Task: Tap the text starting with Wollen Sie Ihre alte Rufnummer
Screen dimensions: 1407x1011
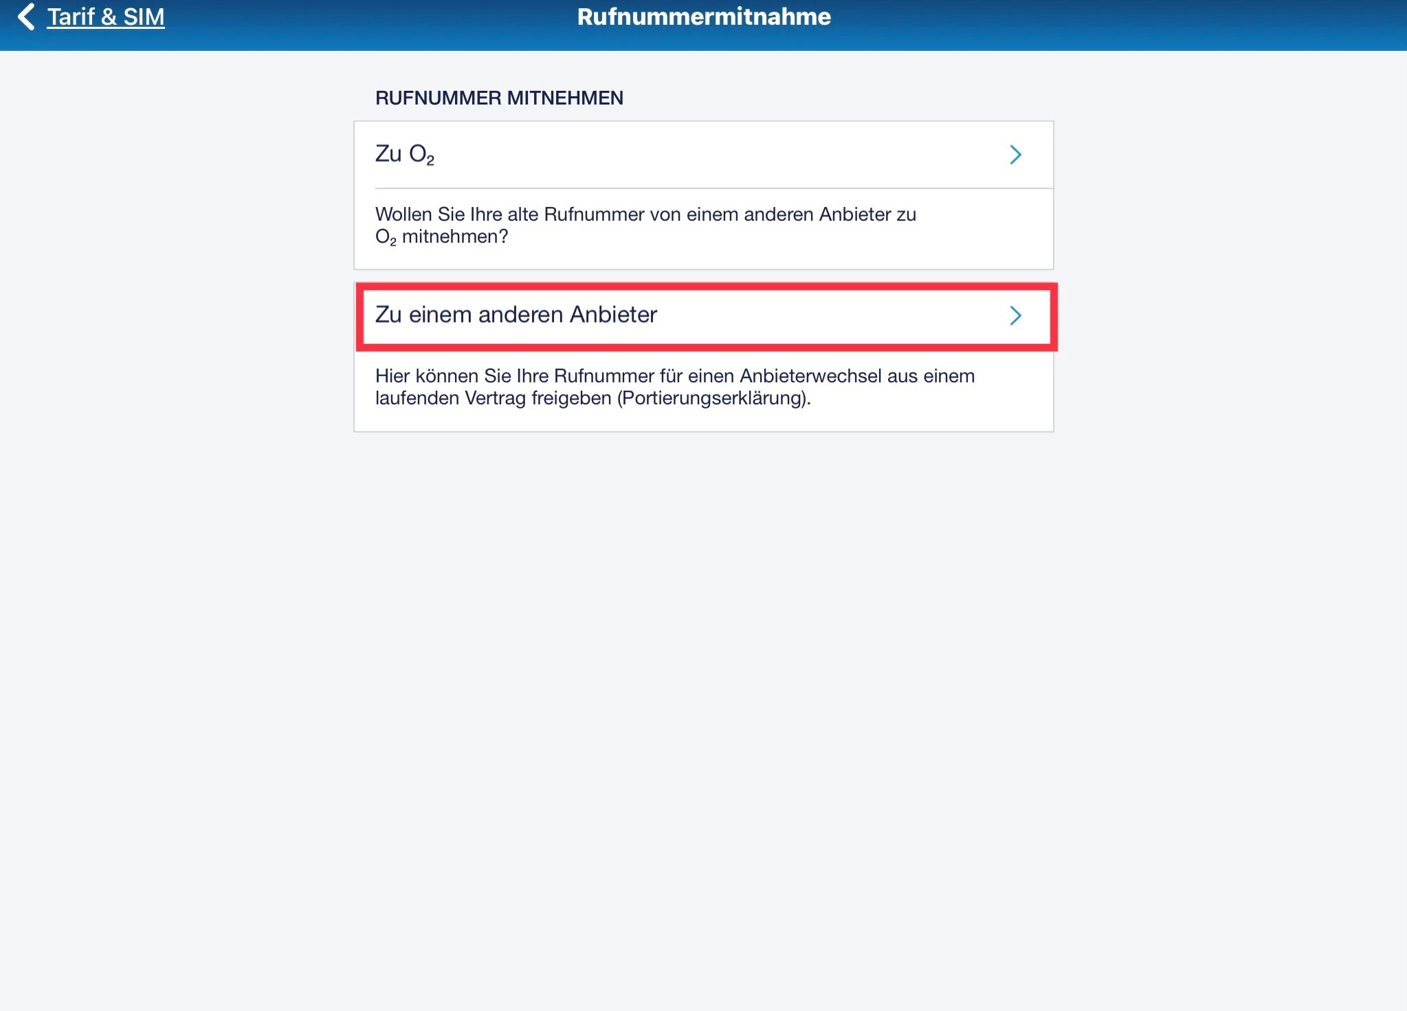Action: pos(645,225)
